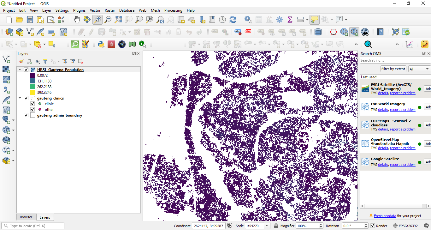Show statistical summary sigma icon

[x=290, y=20]
